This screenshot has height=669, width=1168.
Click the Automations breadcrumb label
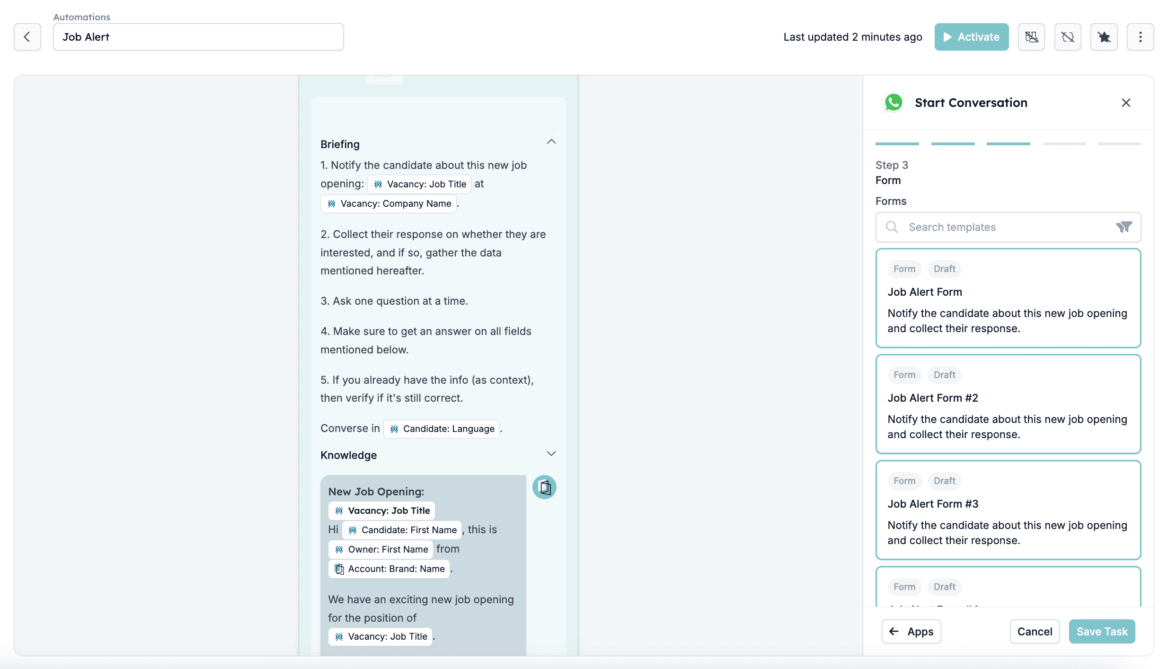(81, 17)
